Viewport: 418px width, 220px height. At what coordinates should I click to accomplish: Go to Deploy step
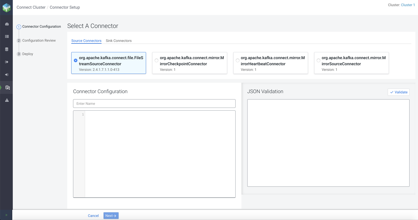click(25, 54)
